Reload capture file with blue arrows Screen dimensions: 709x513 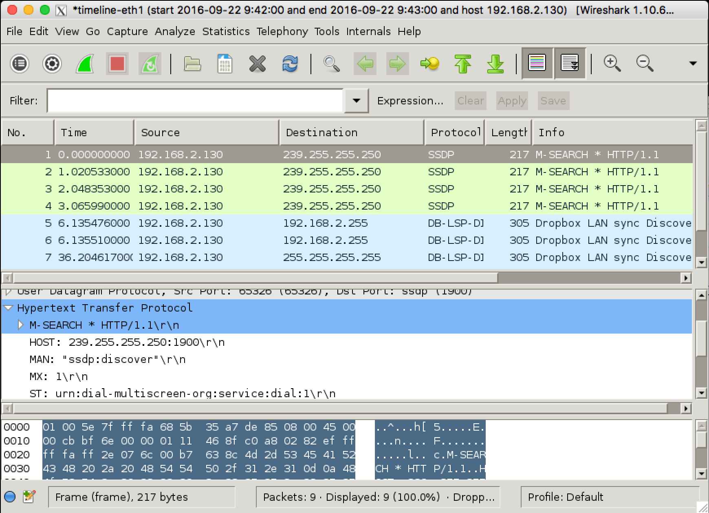coord(290,64)
